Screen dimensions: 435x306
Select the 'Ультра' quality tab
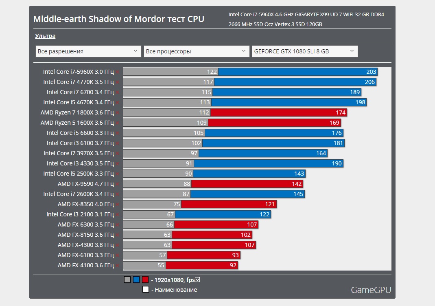tap(45, 36)
